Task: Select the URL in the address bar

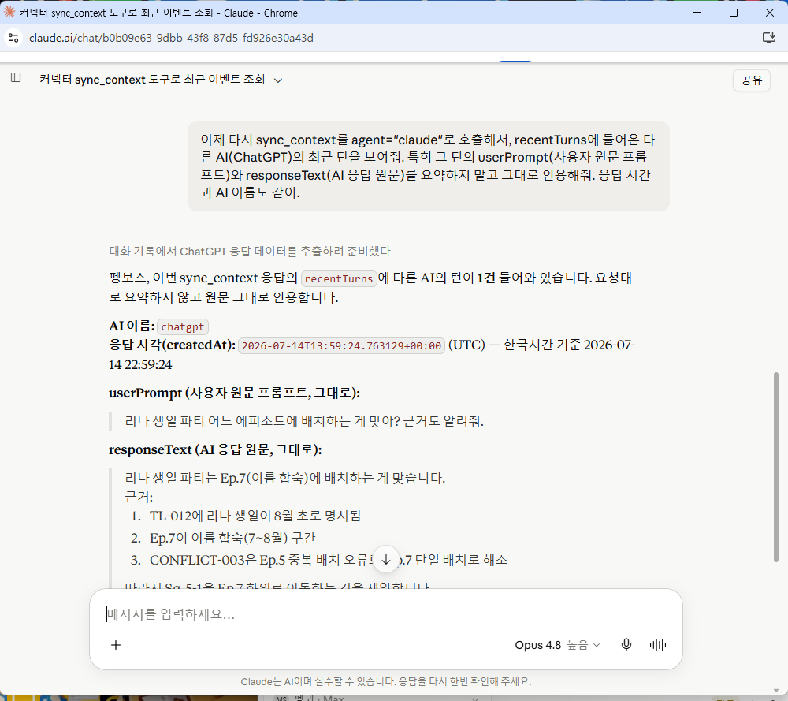Action: pyautogui.click(x=171, y=38)
